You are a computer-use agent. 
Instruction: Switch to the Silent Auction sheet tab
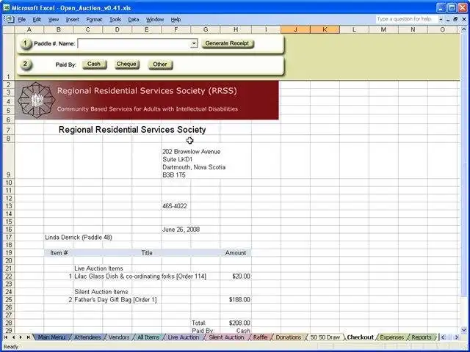226,337
